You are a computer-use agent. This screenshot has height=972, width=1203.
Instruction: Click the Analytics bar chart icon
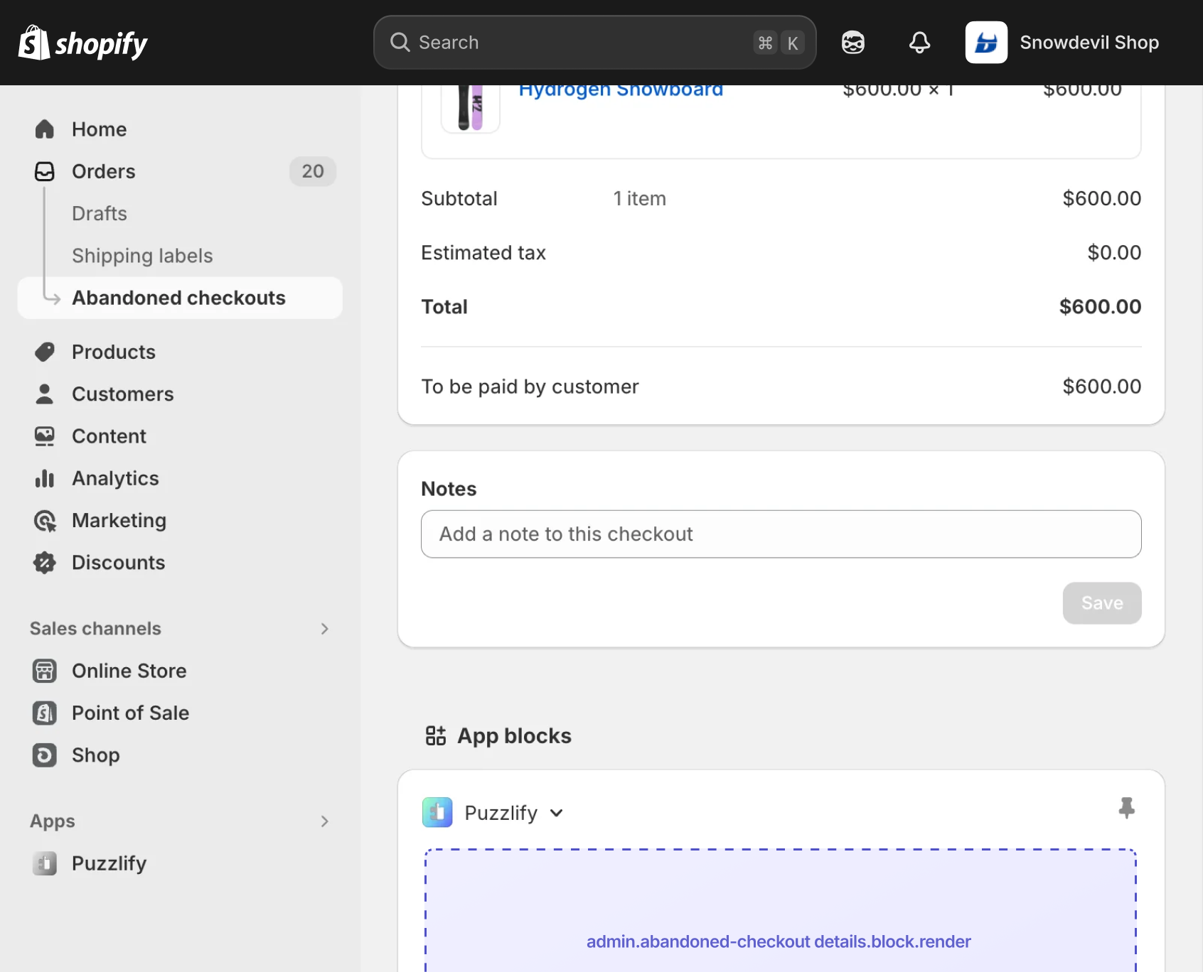click(x=45, y=478)
